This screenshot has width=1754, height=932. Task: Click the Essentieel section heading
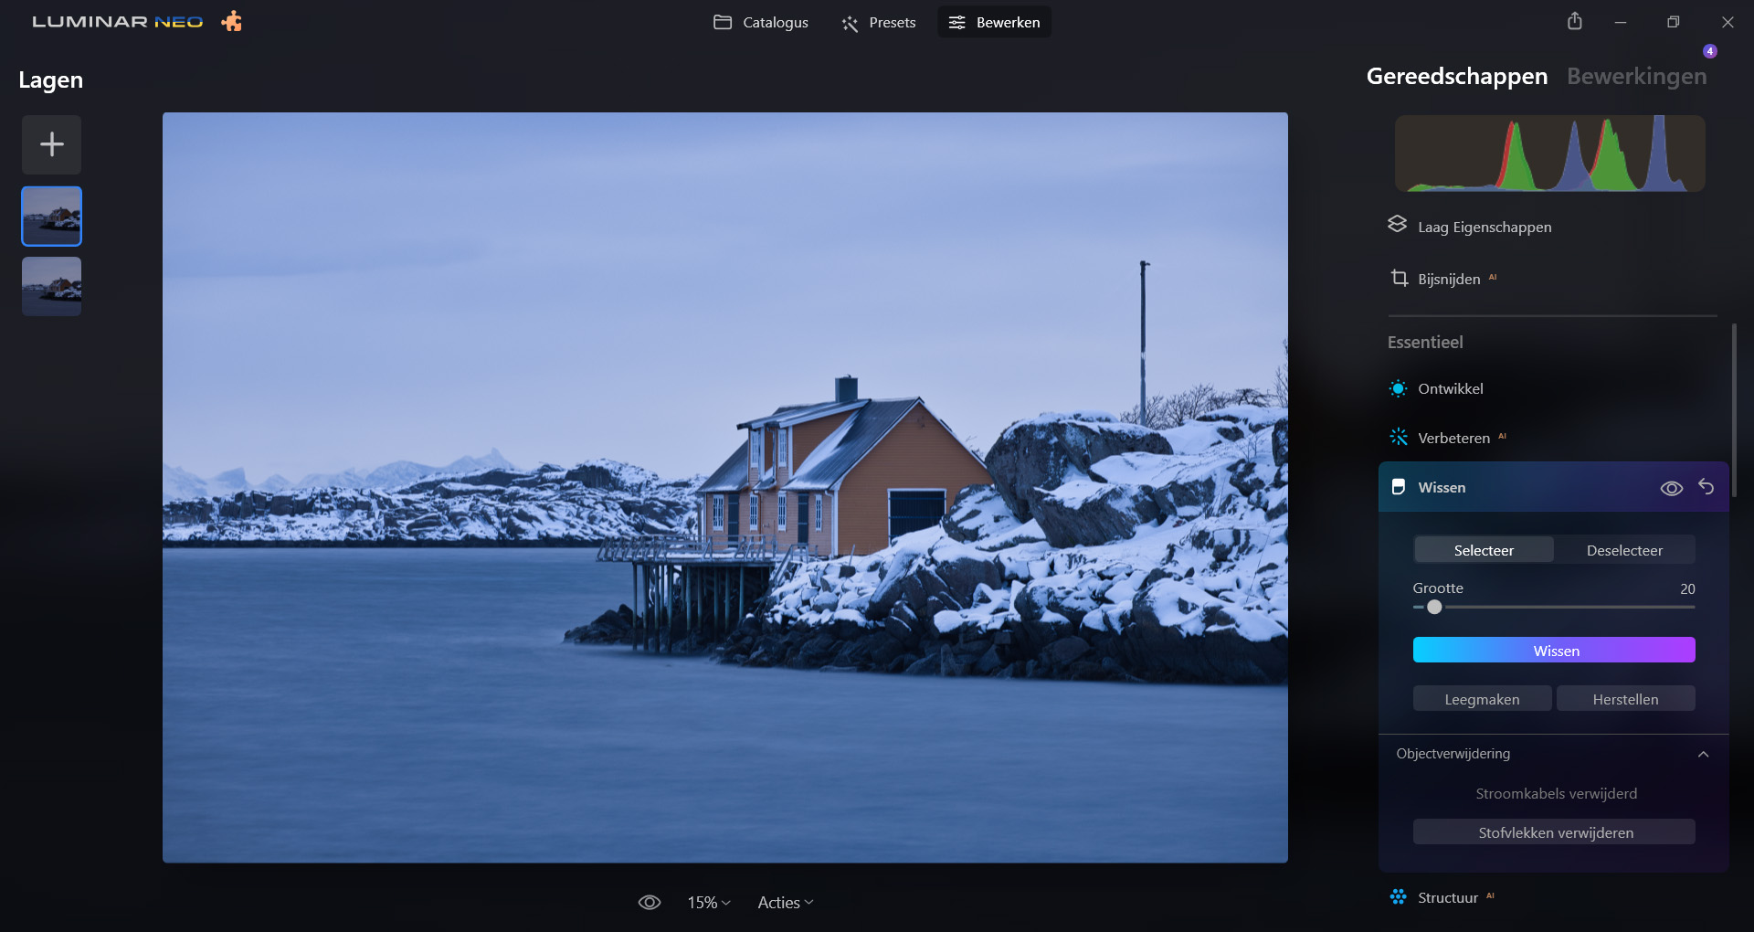(1425, 342)
